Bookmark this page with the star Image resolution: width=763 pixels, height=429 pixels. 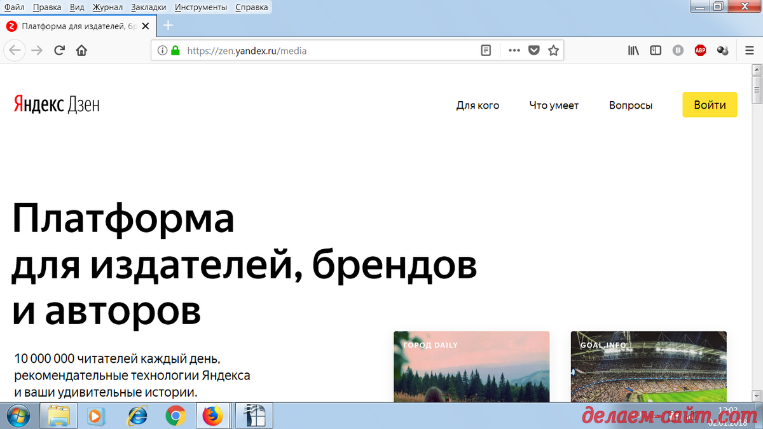(553, 51)
